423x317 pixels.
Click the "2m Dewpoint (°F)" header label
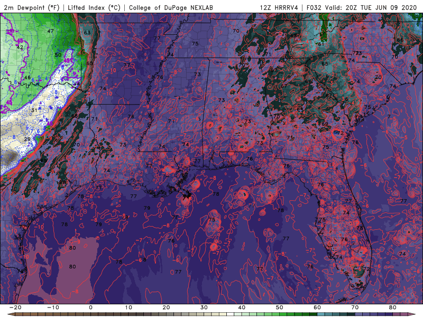coord(31,7)
